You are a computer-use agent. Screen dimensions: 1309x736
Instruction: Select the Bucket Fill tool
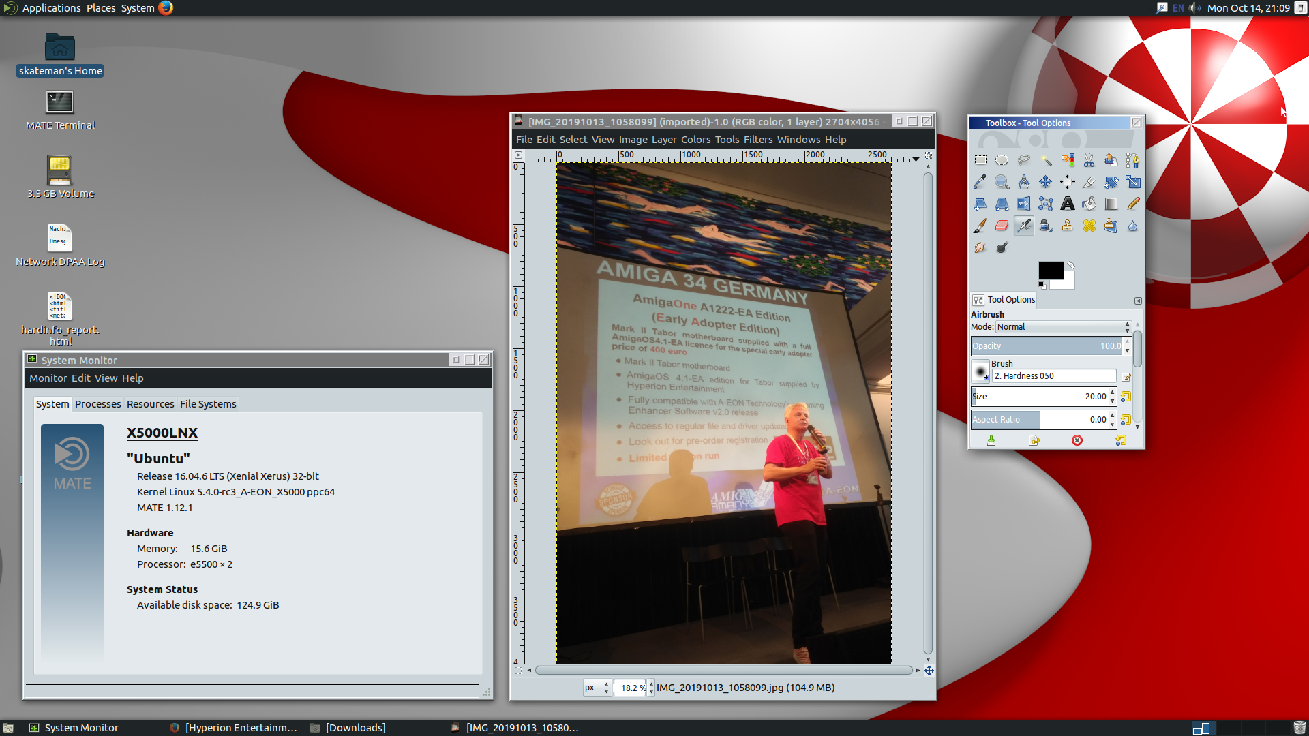pos(1089,204)
